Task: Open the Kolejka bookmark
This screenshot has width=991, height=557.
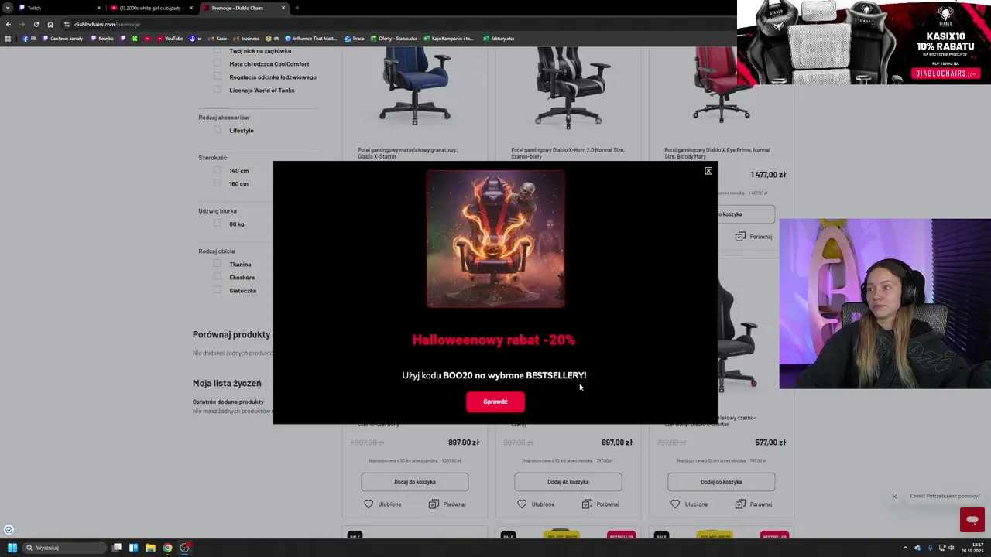Action: (102, 39)
